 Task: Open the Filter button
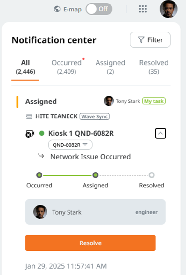tap(150, 40)
